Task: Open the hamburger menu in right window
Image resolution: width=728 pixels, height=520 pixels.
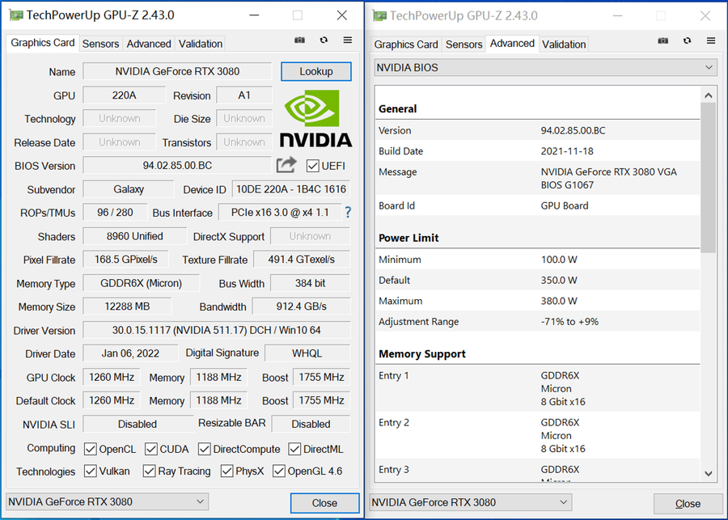Action: (712, 41)
